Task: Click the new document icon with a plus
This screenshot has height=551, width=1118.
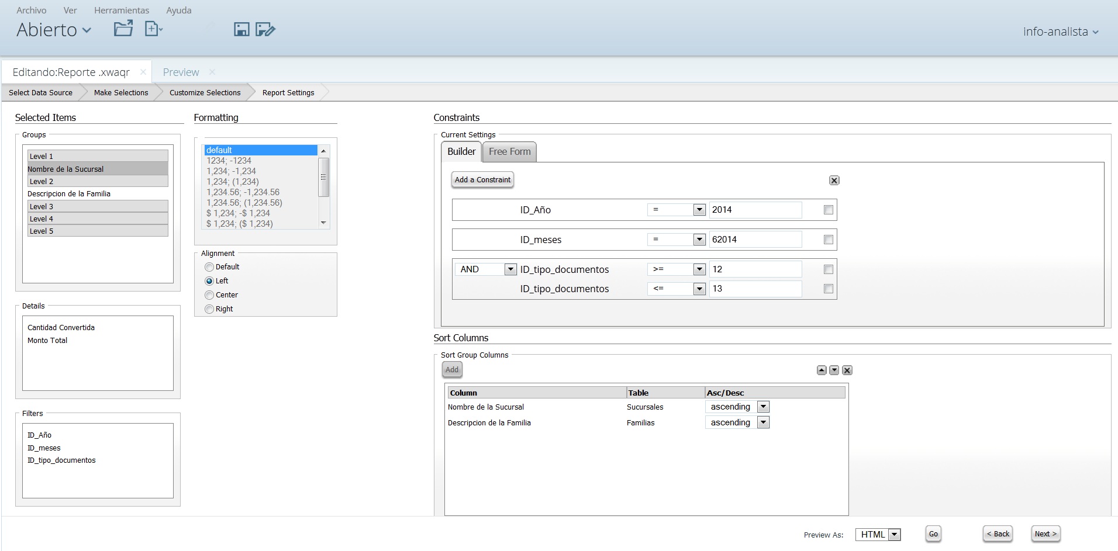Action: point(153,29)
